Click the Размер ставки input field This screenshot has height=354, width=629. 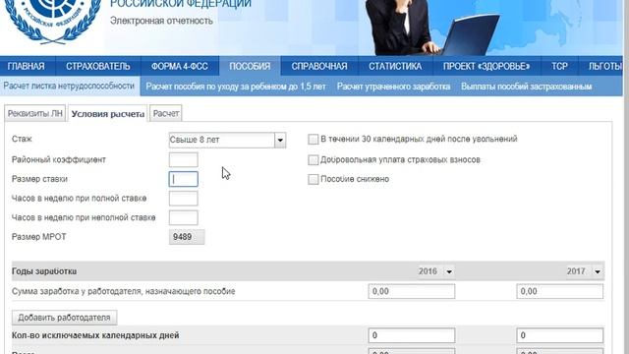pyautogui.click(x=184, y=179)
